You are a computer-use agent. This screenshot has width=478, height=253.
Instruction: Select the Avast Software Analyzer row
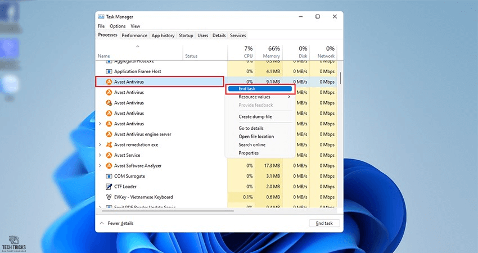217,165
